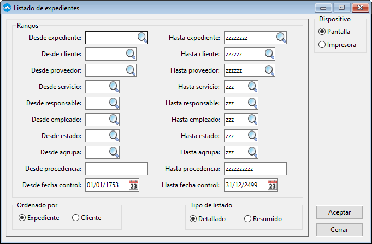Open the Hasta agrupa lookup magnifier
The width and height of the screenshot is (372, 244).
(x=252, y=152)
